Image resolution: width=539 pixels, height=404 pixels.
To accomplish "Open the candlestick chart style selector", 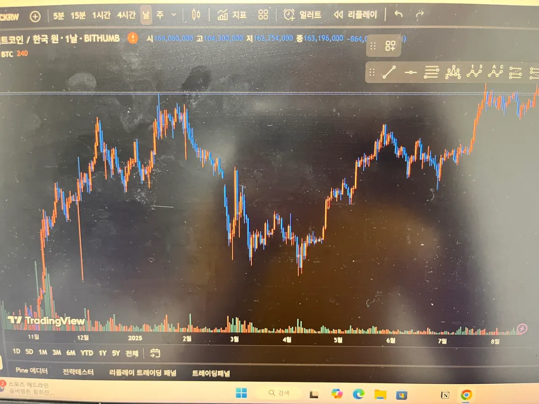I will [x=196, y=15].
